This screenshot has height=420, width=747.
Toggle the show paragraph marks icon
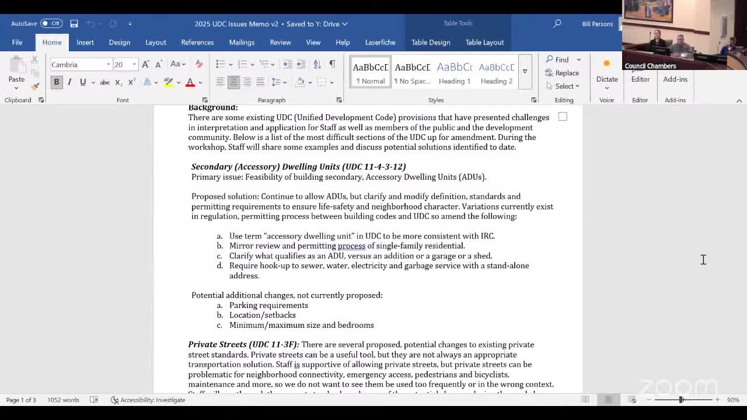click(332, 64)
